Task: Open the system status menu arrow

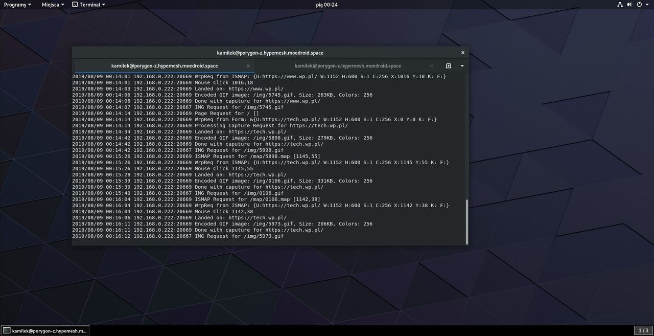Action: 647,5
